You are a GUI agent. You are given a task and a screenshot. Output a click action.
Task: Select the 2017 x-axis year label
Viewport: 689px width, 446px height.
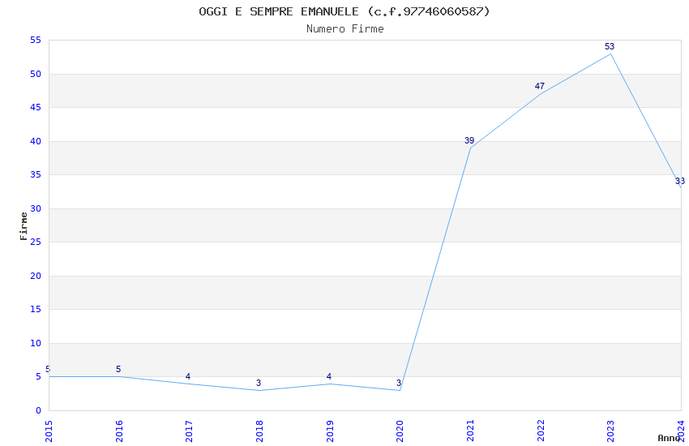click(189, 431)
